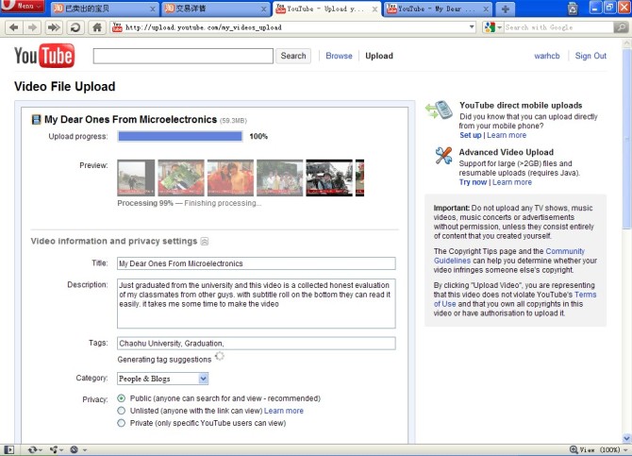
Task: Click the zoom magnifier icon in status bar
Action: coord(574,449)
